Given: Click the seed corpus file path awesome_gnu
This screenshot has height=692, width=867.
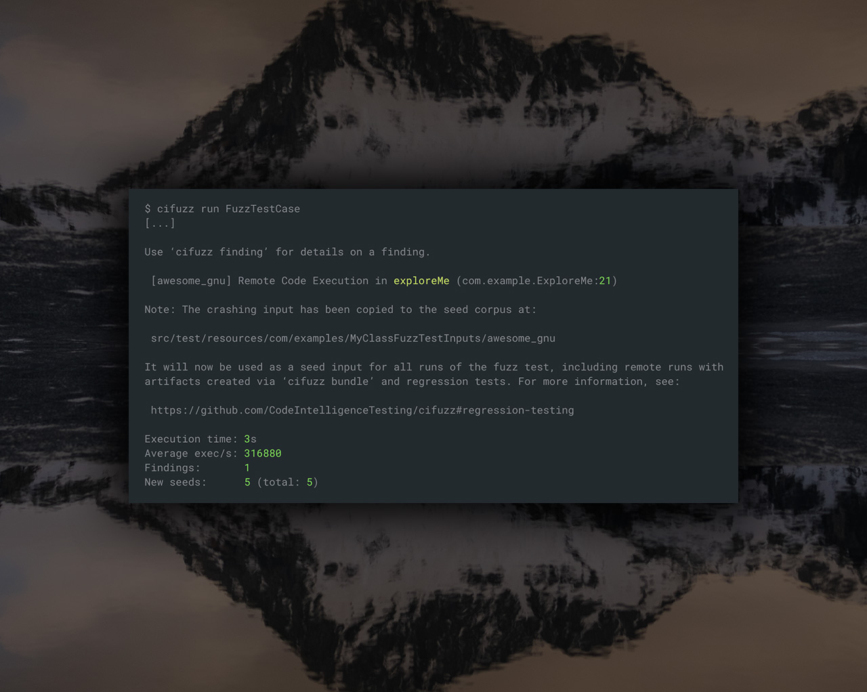Looking at the screenshot, I should [x=353, y=339].
